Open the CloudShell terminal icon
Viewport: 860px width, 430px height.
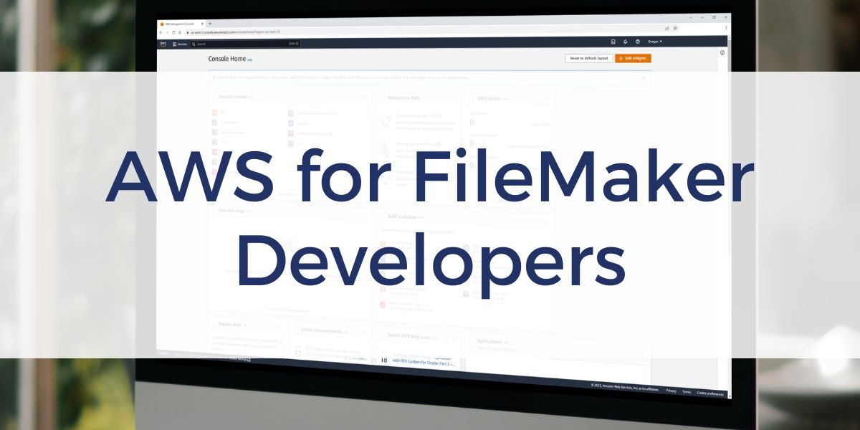tap(612, 42)
